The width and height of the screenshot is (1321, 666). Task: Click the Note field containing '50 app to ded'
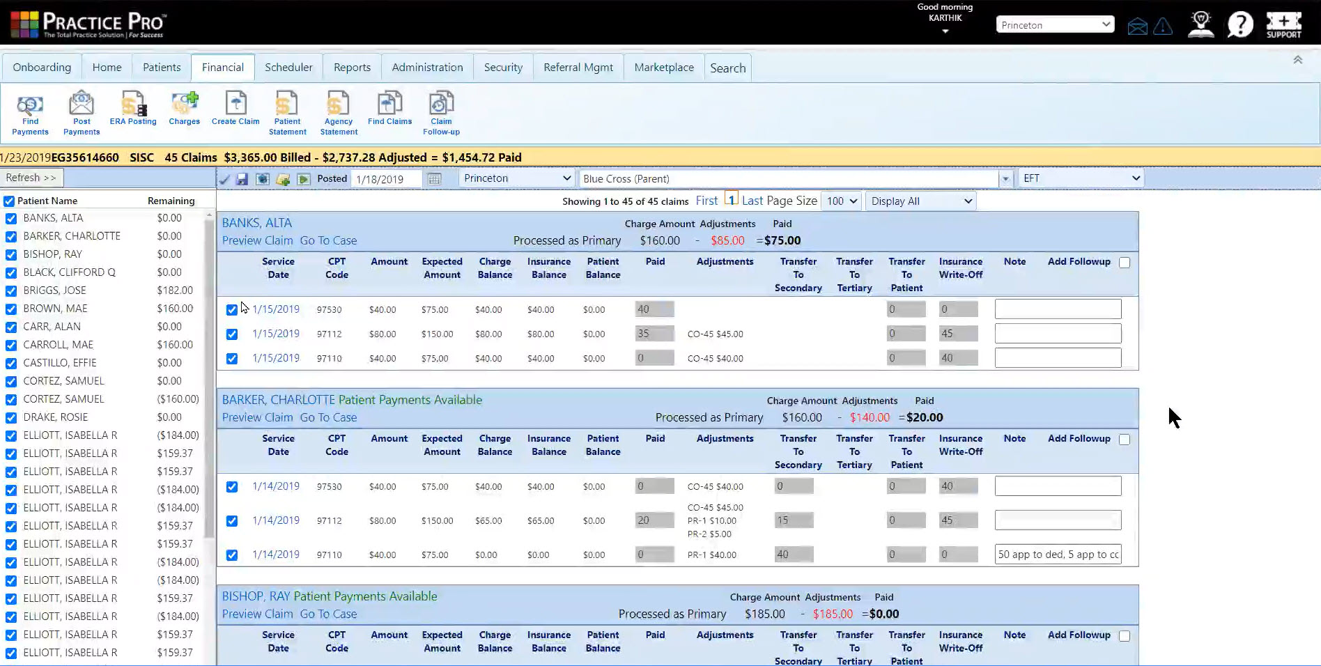pyautogui.click(x=1058, y=555)
